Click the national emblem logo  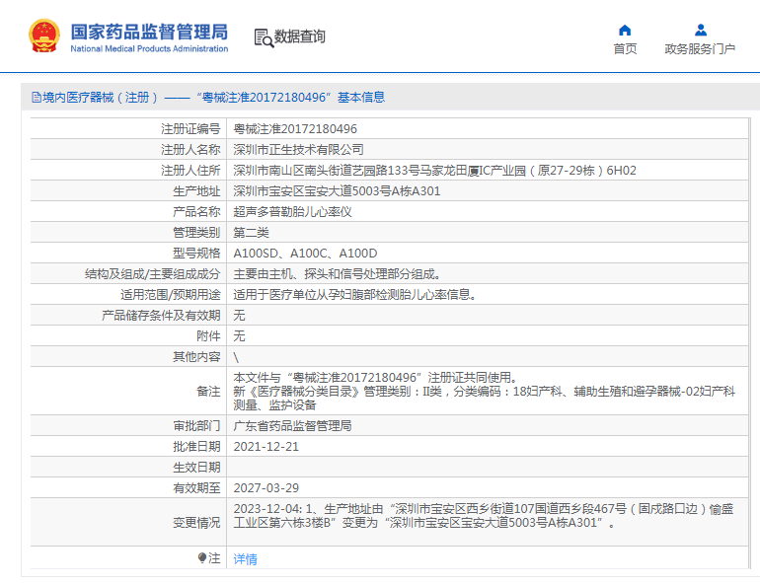point(44,36)
